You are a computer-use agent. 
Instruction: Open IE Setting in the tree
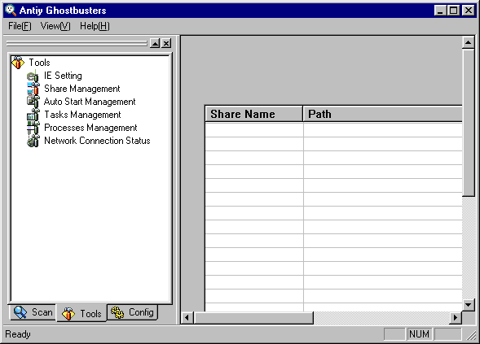coord(63,76)
